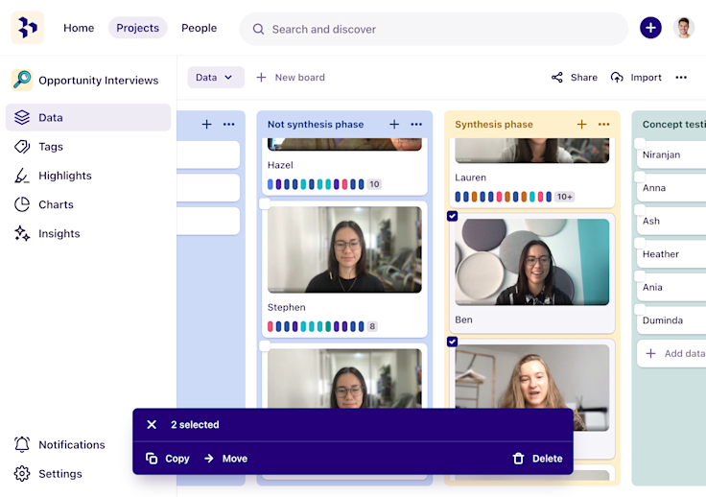Select checkbox on card below Stephen
Image resolution: width=706 pixels, height=497 pixels.
click(x=265, y=345)
